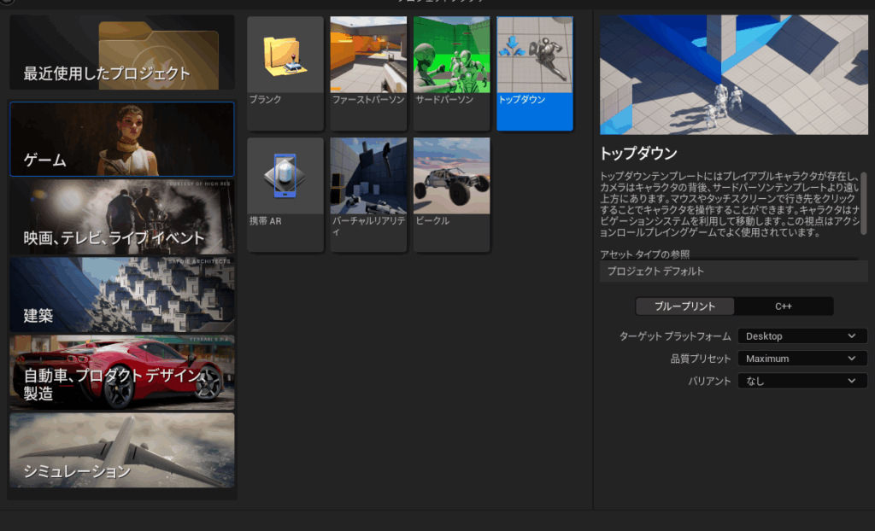Viewport: 875px width, 531px height.
Task: Select the シミュレーション category
Action: click(122, 451)
